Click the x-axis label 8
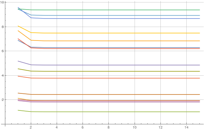 pos(108,128)
